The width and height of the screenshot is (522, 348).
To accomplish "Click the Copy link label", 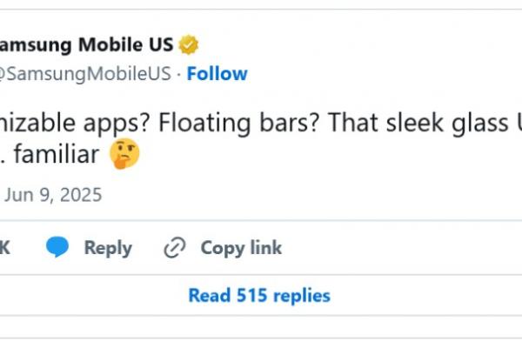I will [x=241, y=248].
